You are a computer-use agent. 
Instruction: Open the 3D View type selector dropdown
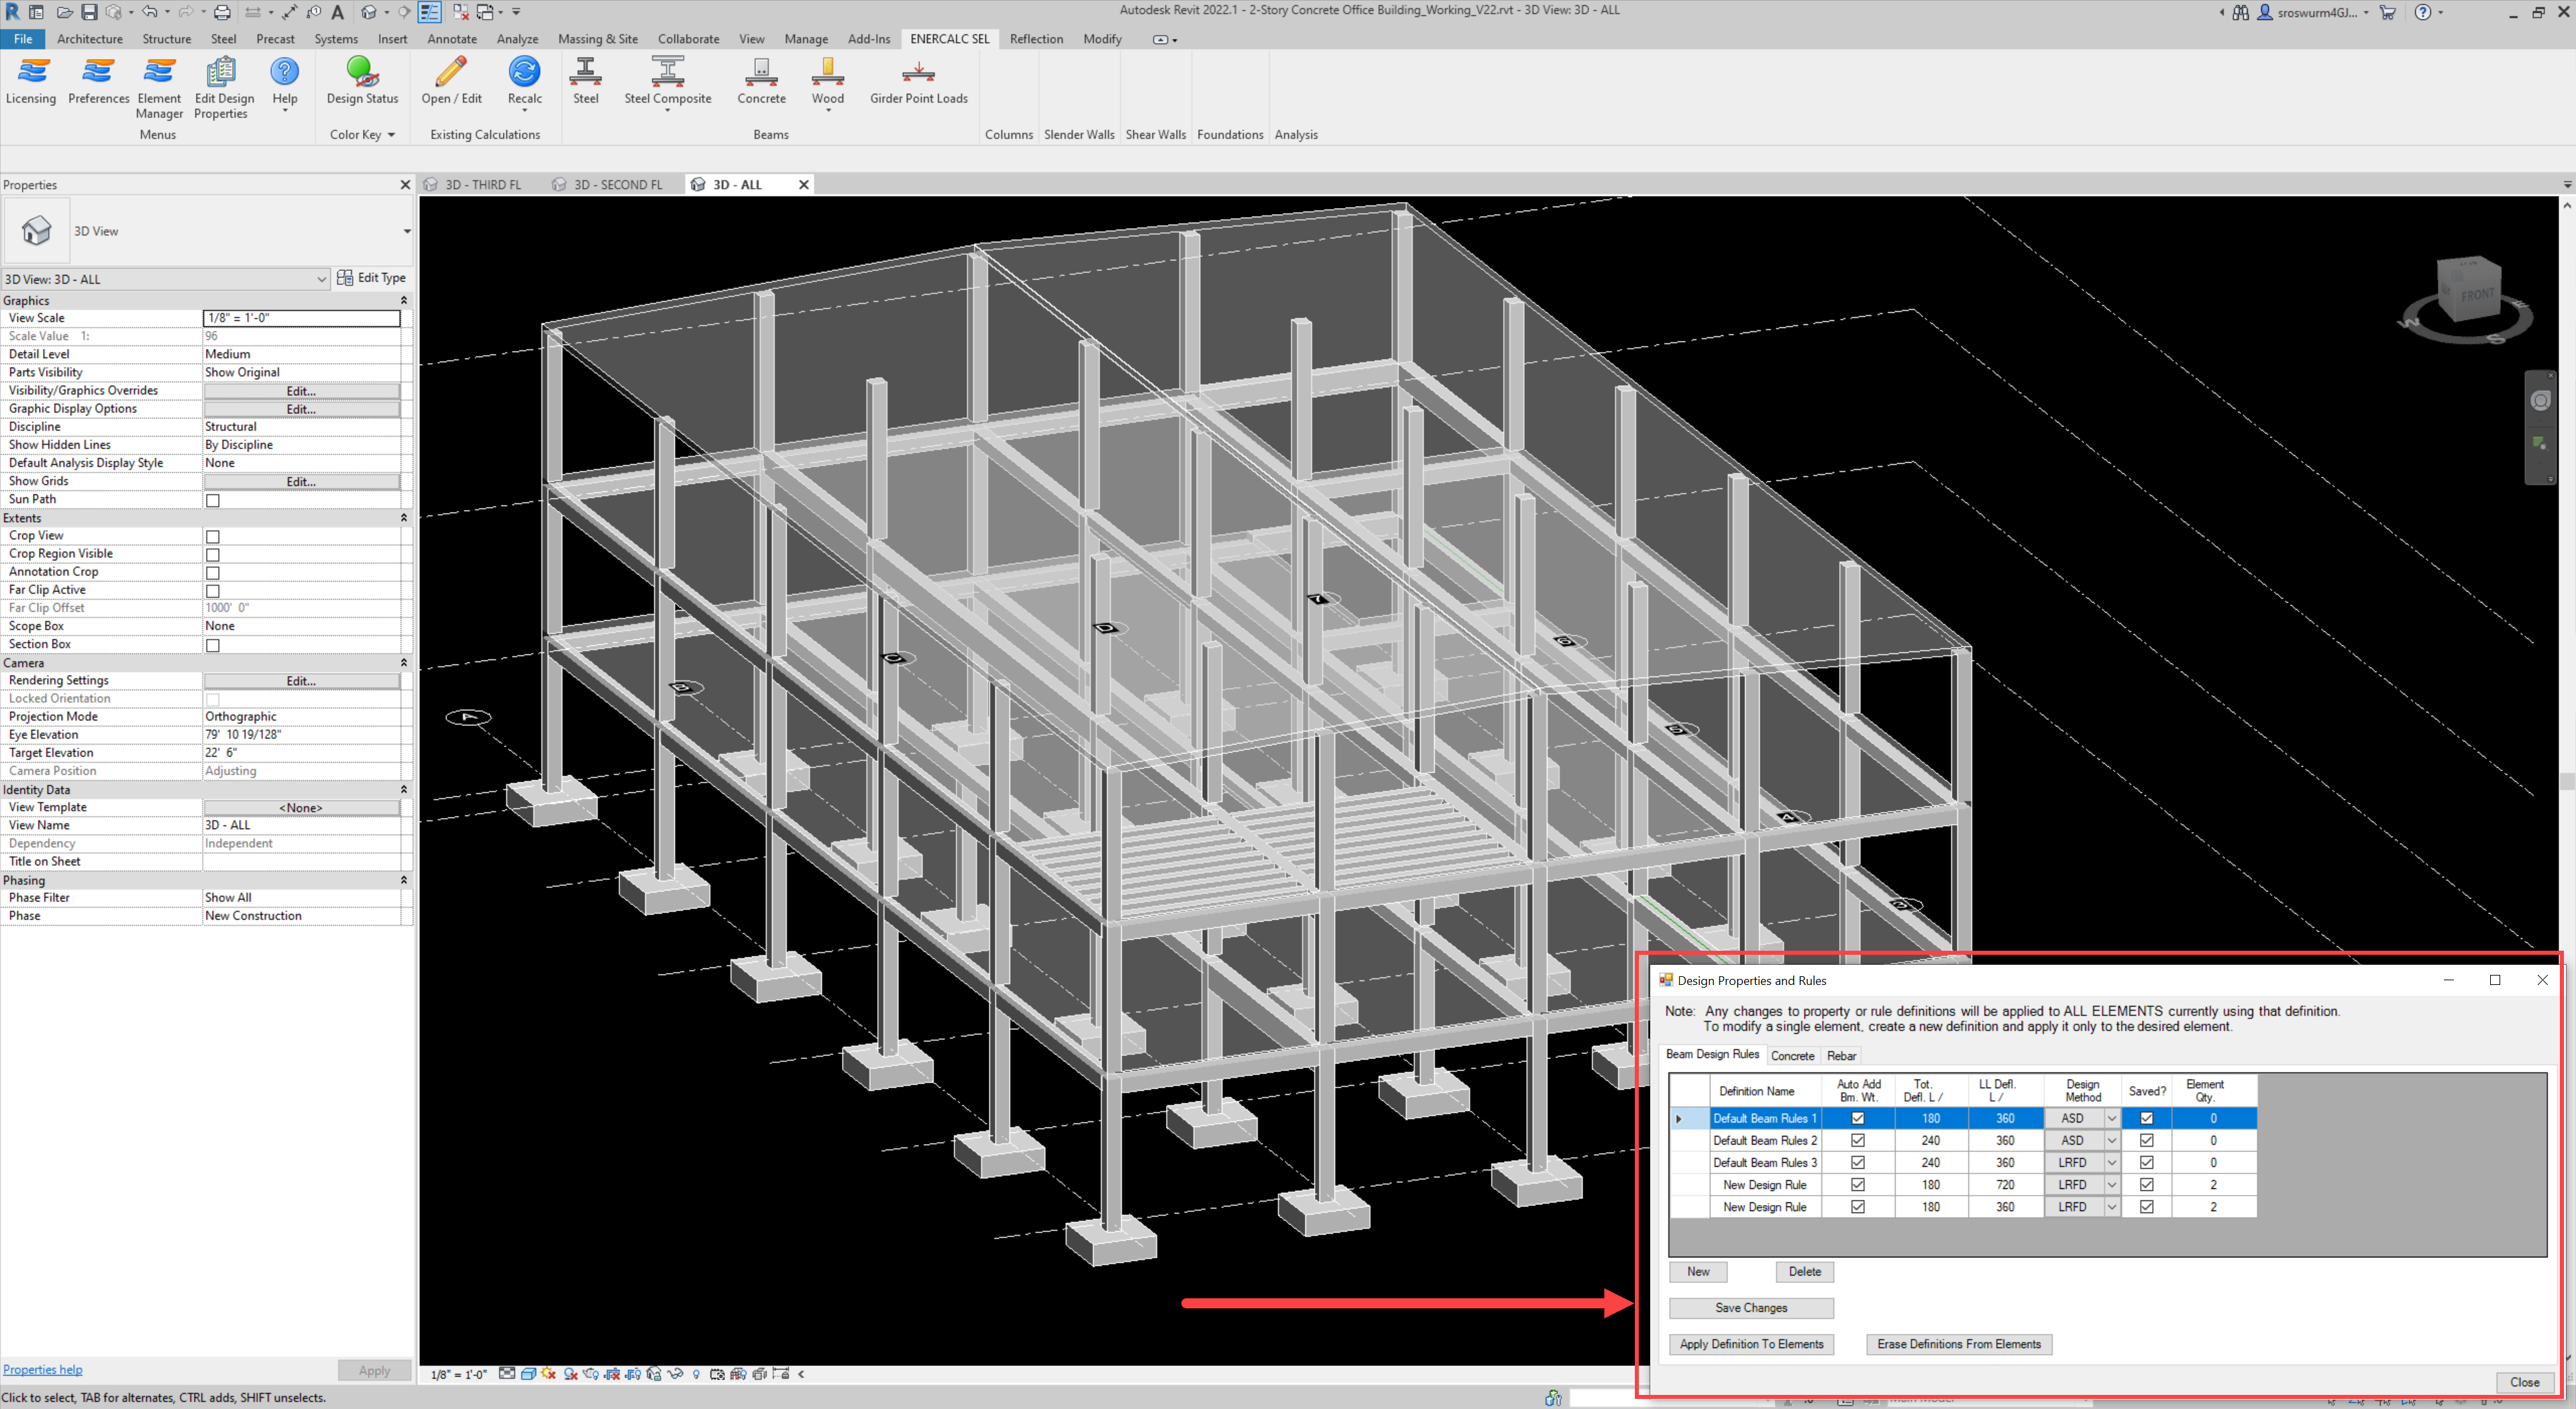(x=407, y=231)
